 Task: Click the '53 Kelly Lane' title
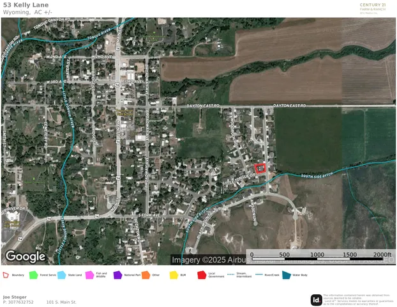click(26, 5)
